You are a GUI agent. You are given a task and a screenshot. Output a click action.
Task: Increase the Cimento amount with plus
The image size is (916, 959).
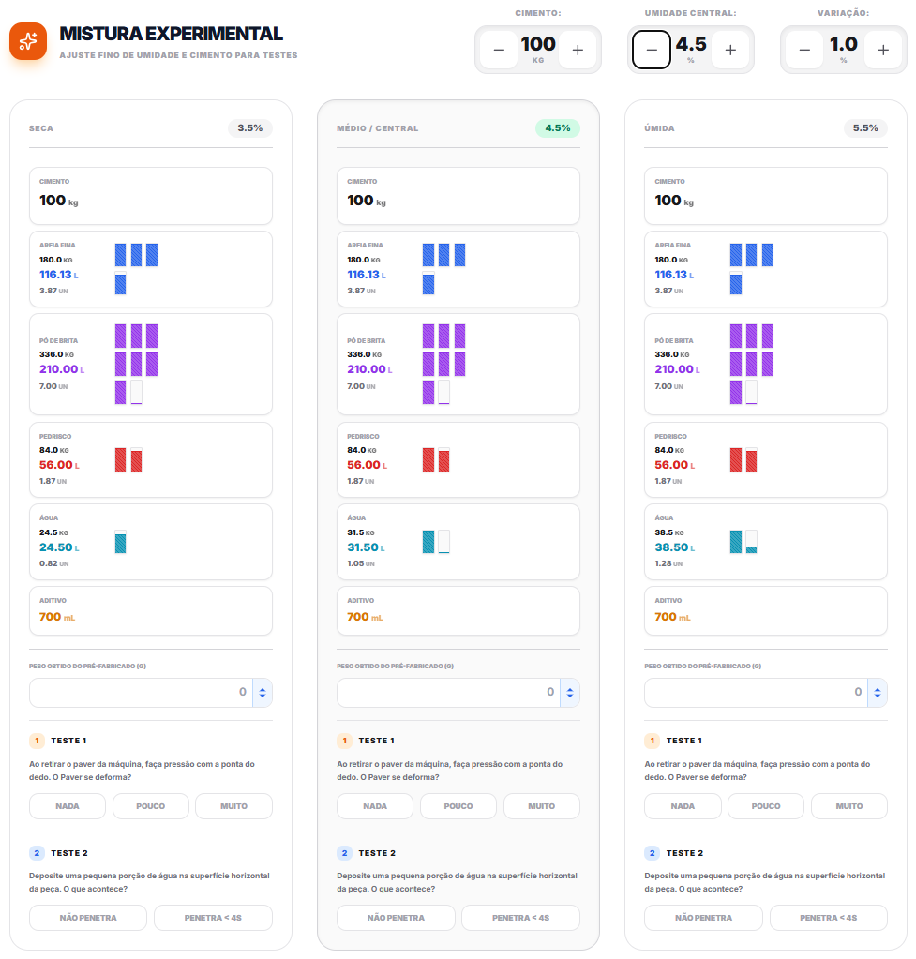pos(578,50)
